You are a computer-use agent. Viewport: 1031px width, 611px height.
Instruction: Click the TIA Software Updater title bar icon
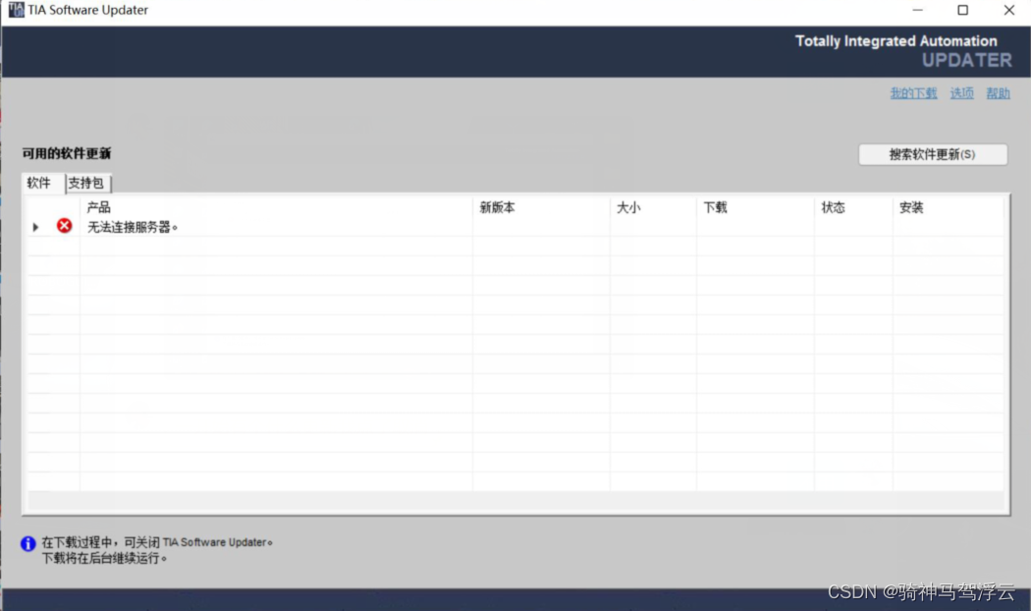(x=17, y=10)
